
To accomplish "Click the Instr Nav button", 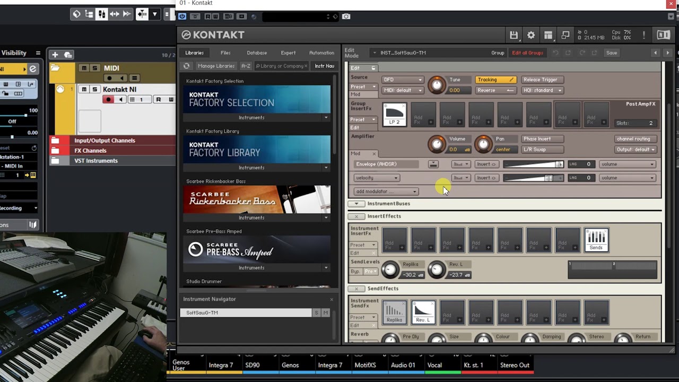I will pyautogui.click(x=324, y=66).
